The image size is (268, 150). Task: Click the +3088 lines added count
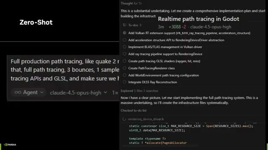(175, 27)
